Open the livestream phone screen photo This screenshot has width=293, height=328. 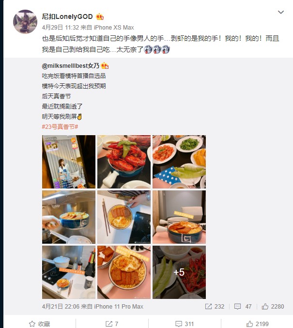coord(69,162)
